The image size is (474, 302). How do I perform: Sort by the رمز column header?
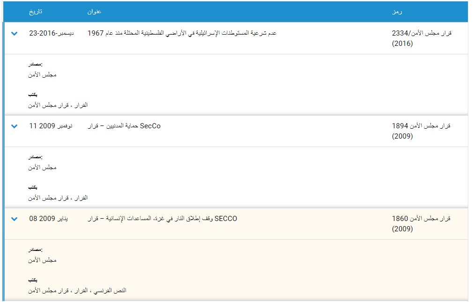point(397,12)
